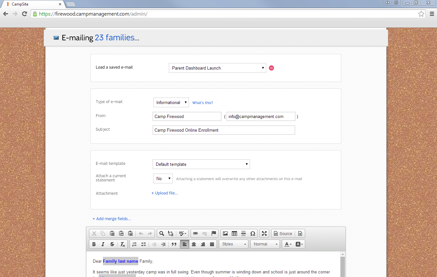
Task: Click the From e-mail address field
Action: 261,116
